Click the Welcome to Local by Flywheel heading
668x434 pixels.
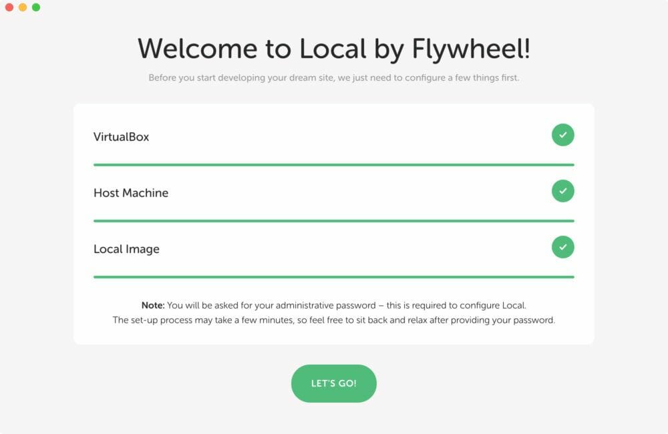tap(334, 49)
